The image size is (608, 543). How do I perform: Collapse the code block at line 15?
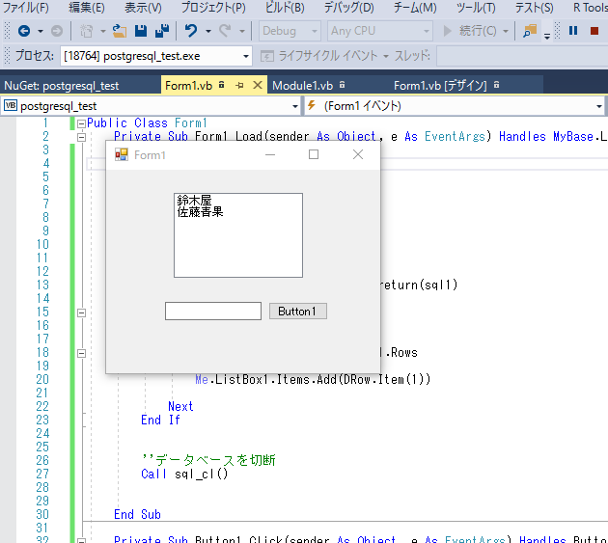[81, 312]
